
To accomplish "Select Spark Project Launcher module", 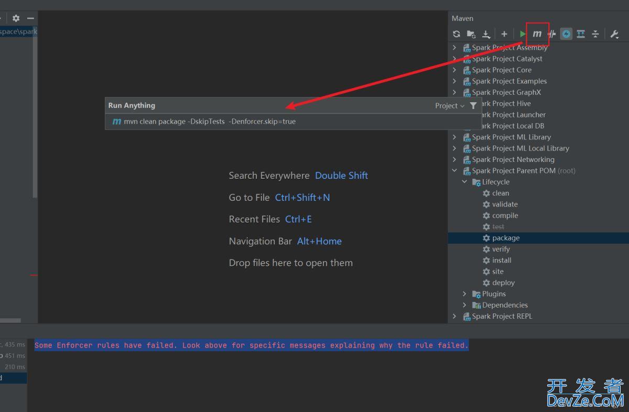I will pos(514,115).
